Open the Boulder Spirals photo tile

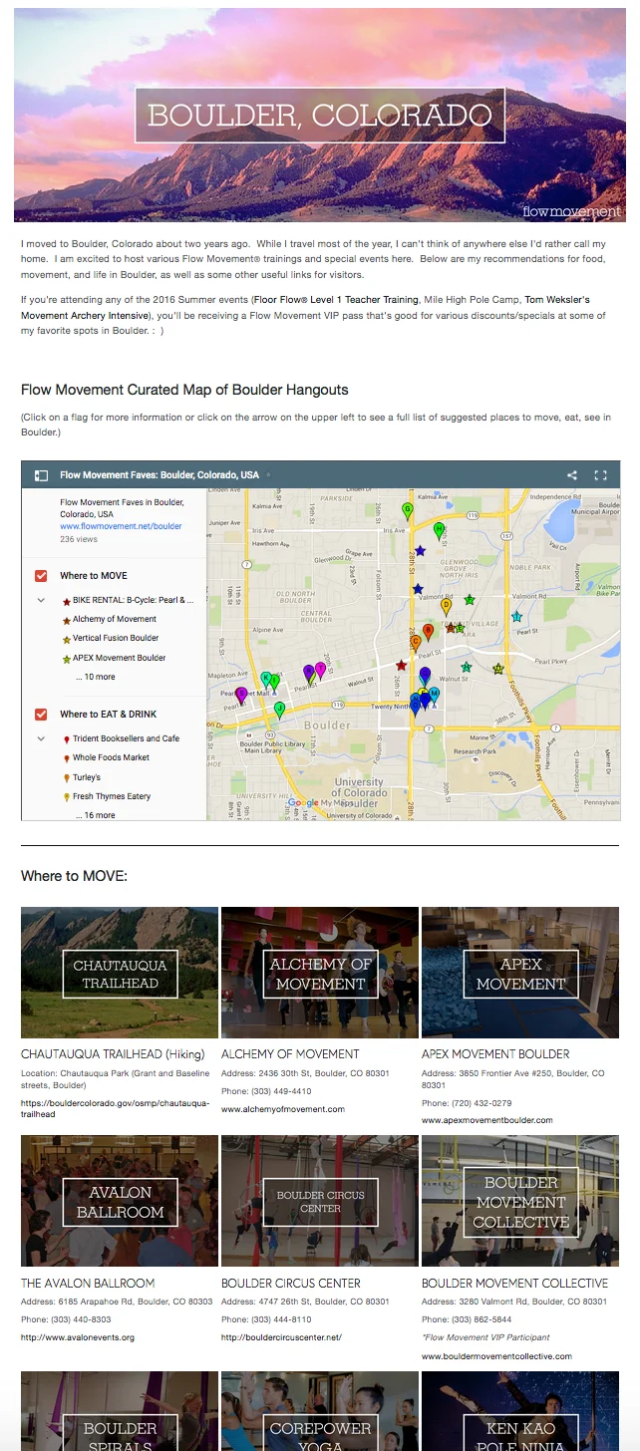(120, 1411)
